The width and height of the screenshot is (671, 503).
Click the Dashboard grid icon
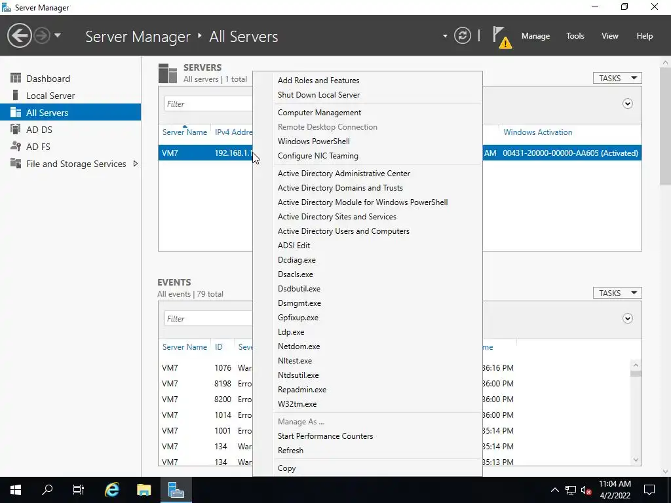pyautogui.click(x=16, y=78)
